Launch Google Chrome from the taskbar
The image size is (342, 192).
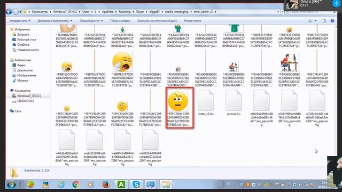click(76, 185)
